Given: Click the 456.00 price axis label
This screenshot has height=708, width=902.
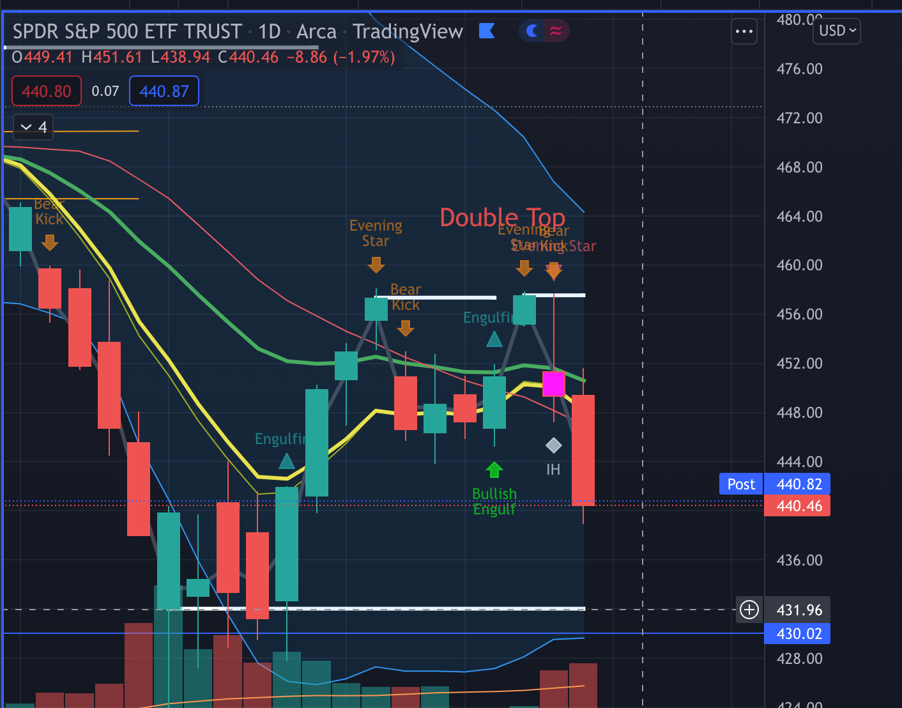Looking at the screenshot, I should [799, 314].
